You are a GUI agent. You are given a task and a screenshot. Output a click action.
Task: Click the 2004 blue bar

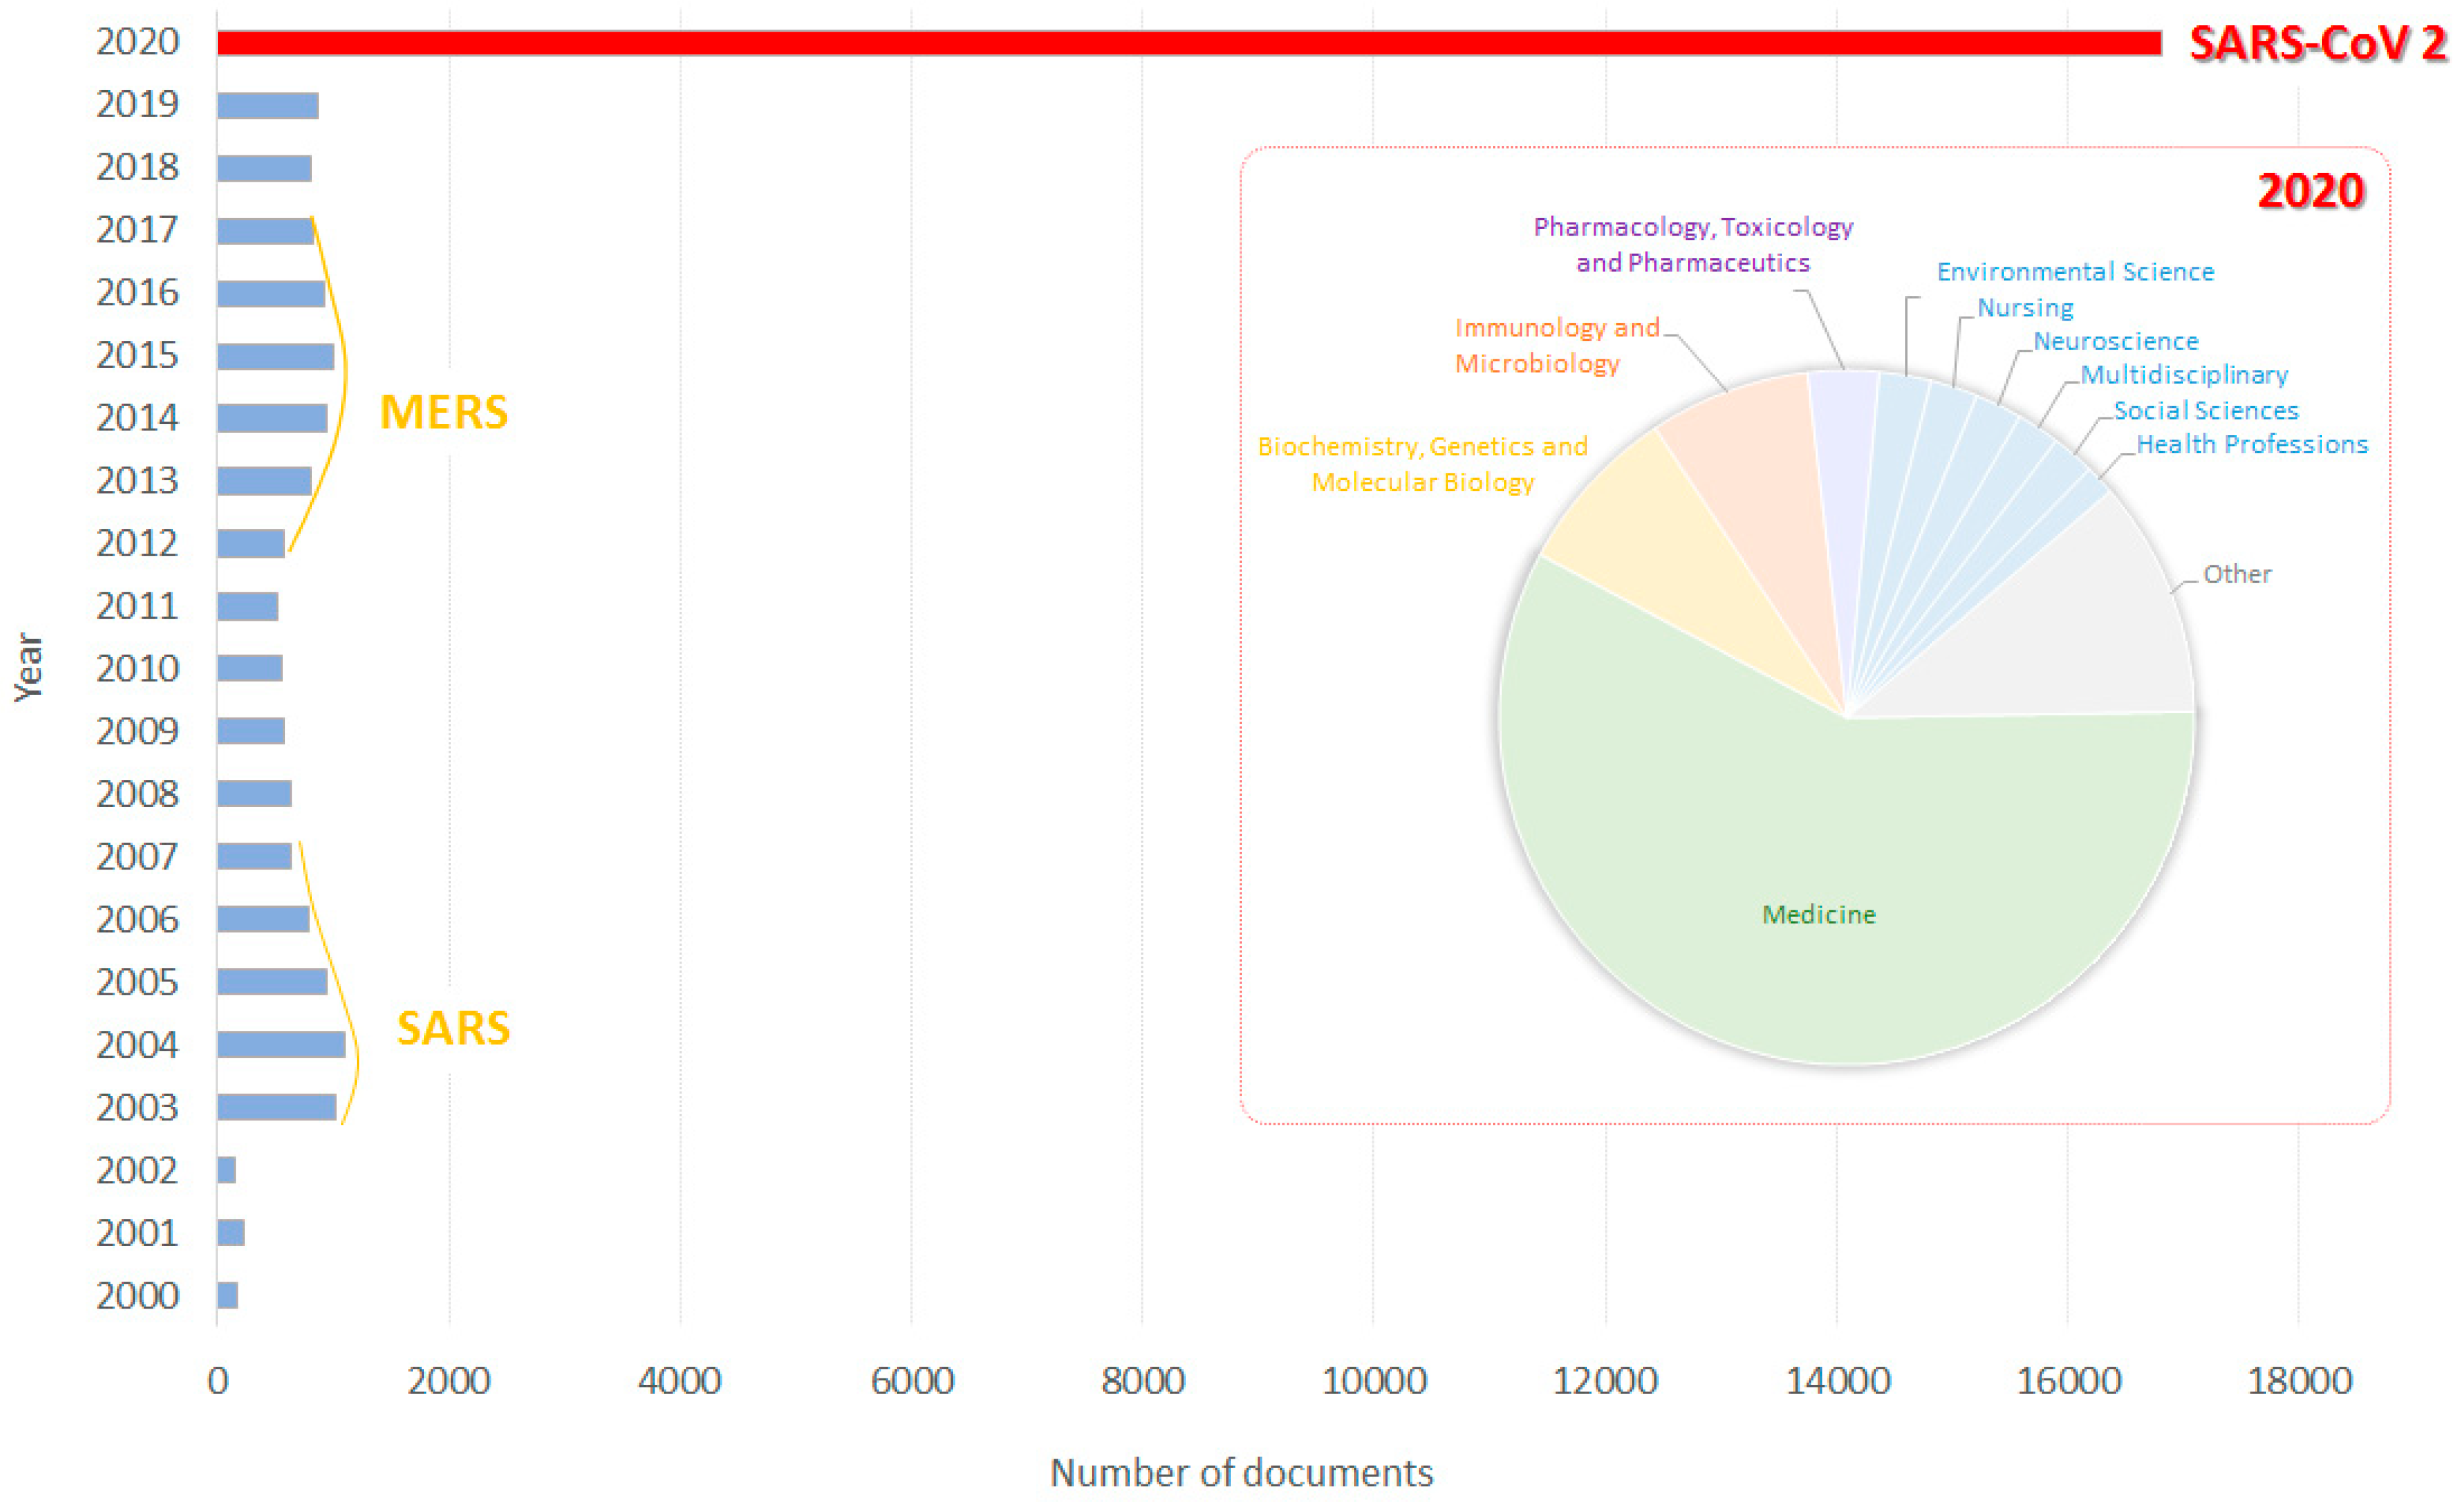pos(281,1044)
